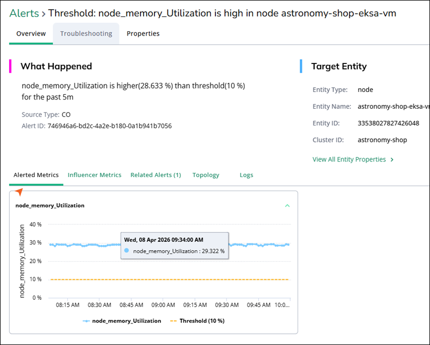Toggle node_memory_Utilization legend series

122,321
